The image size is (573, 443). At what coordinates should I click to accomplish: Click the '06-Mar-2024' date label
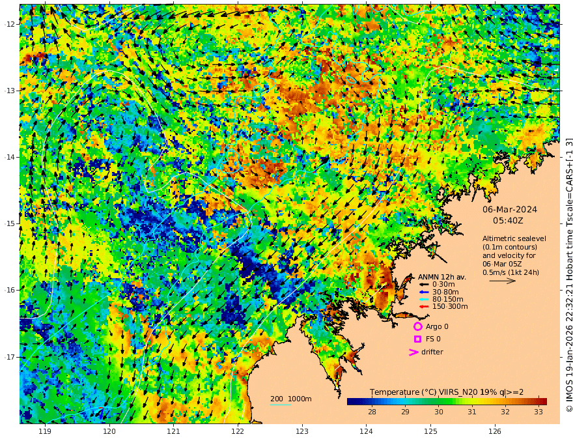click(510, 209)
